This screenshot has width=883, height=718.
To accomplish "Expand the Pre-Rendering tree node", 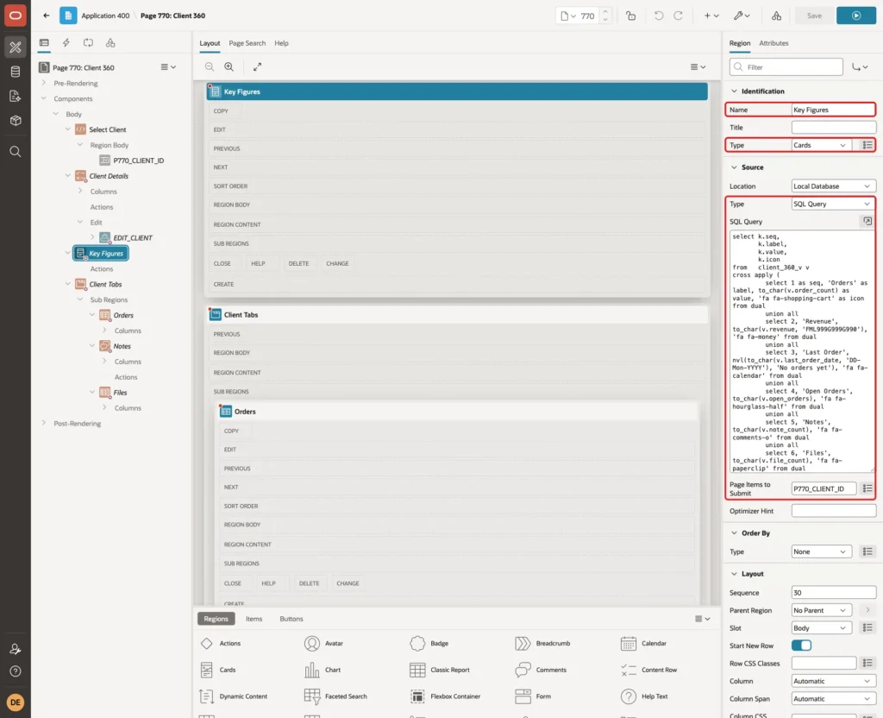I will tap(44, 83).
